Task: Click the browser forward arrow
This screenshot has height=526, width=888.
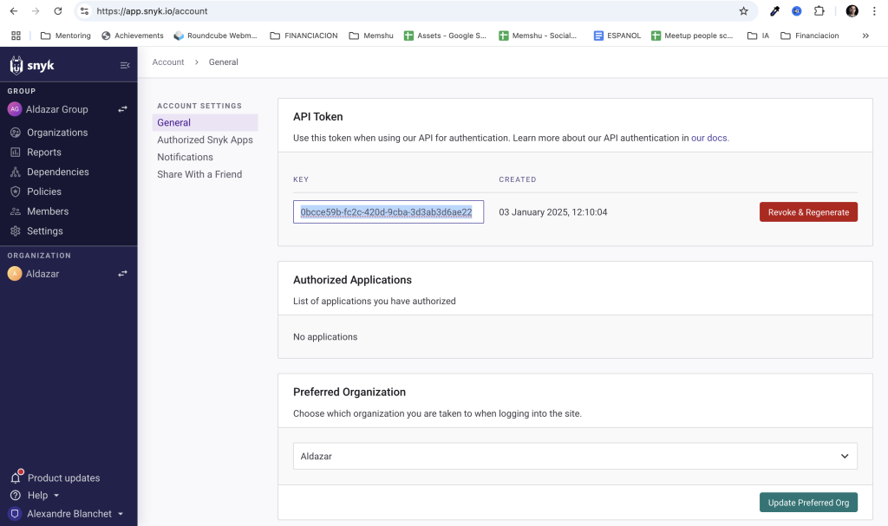Action: (35, 10)
